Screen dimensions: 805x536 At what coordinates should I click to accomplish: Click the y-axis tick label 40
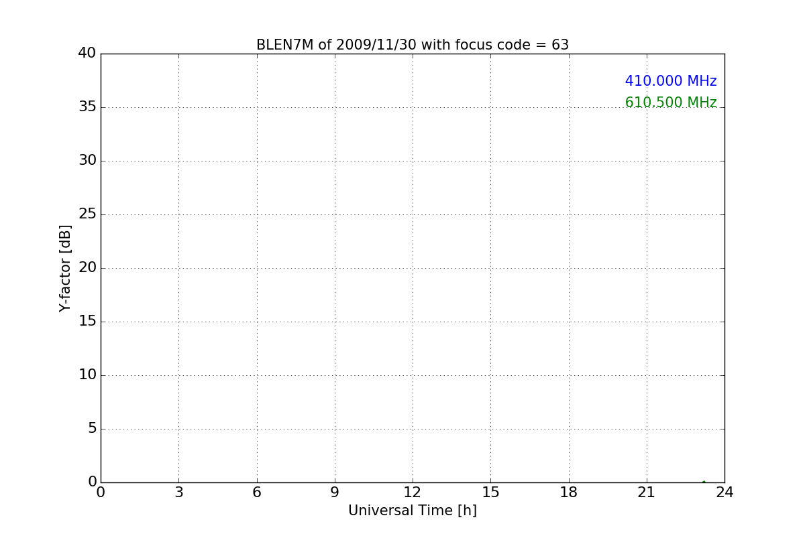coord(87,53)
